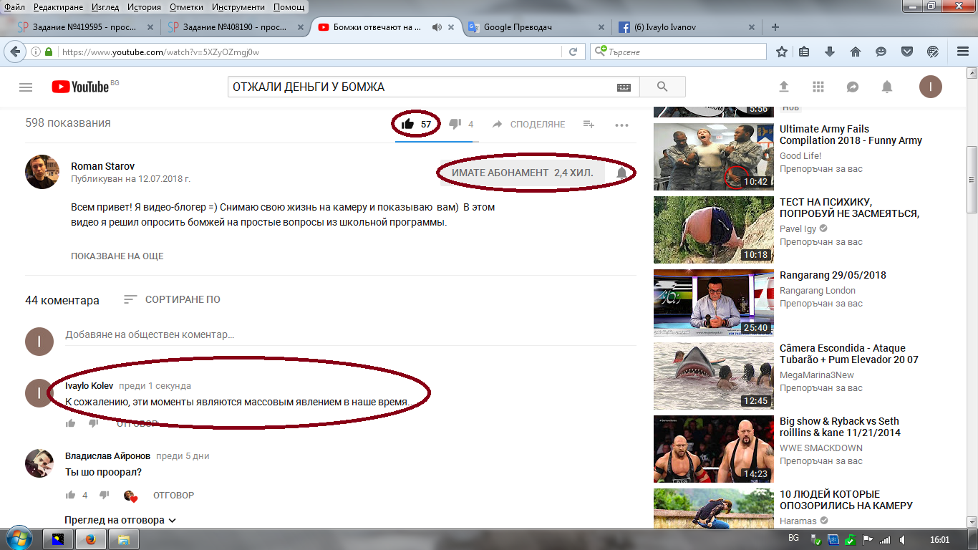Viewport: 978px width, 550px height.
Task: Go to YouTube home via logo
Action: pyautogui.click(x=80, y=87)
